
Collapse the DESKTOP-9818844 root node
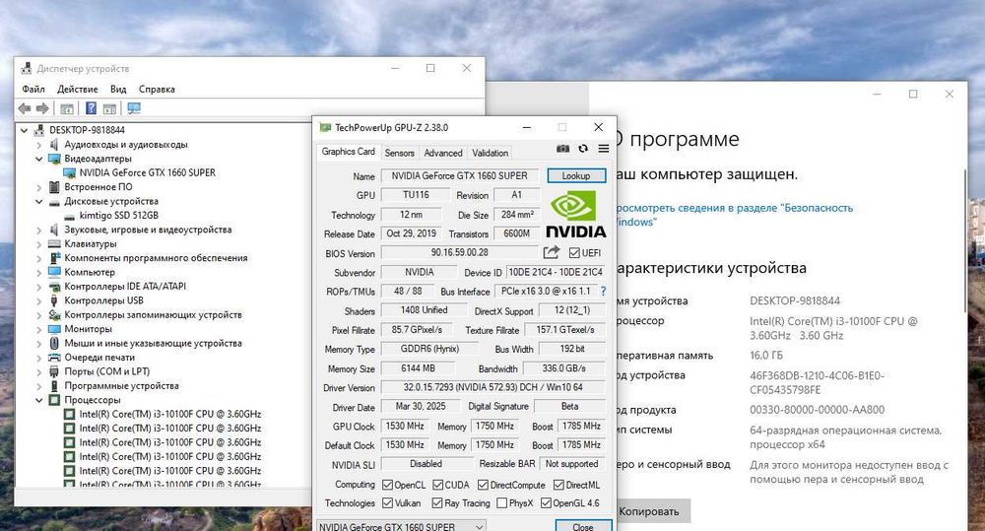(x=24, y=130)
